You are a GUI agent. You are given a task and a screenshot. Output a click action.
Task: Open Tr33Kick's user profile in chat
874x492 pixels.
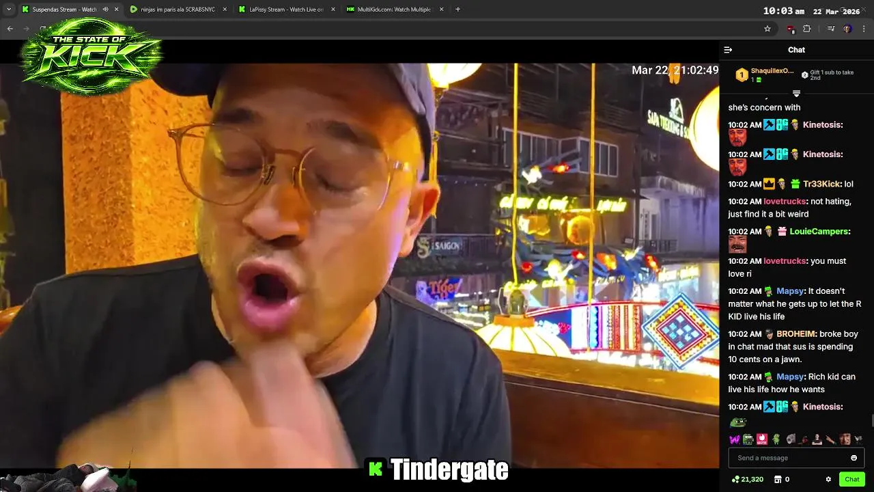[x=822, y=184]
